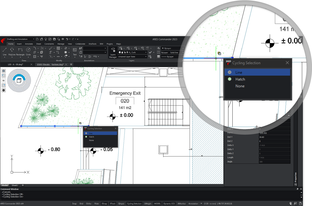Expand the dropdown arrow under the Circle tool

[28, 57]
